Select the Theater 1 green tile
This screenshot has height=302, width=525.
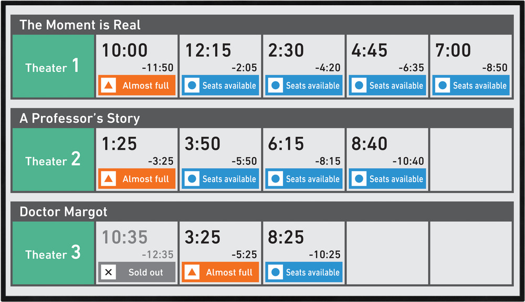coord(53,66)
